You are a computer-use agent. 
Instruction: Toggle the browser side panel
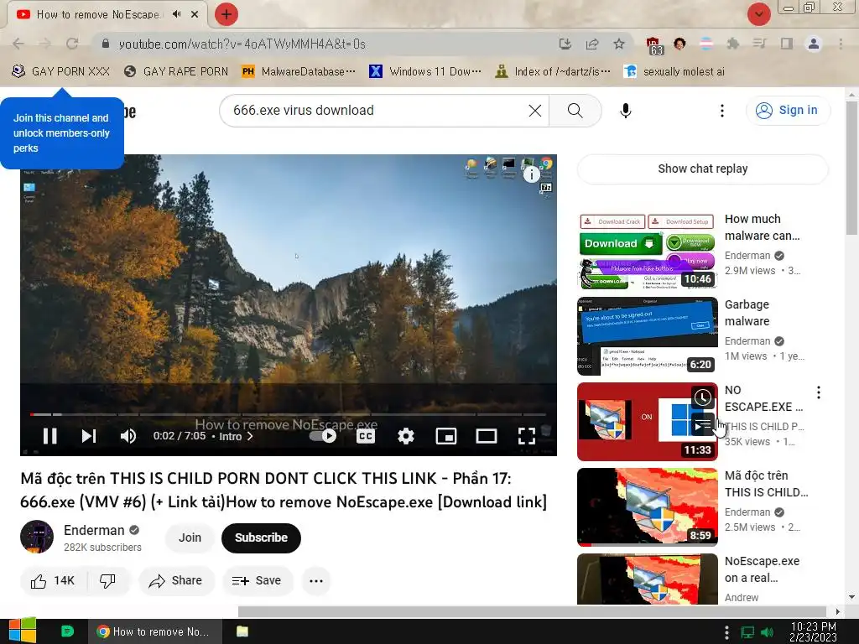point(787,44)
